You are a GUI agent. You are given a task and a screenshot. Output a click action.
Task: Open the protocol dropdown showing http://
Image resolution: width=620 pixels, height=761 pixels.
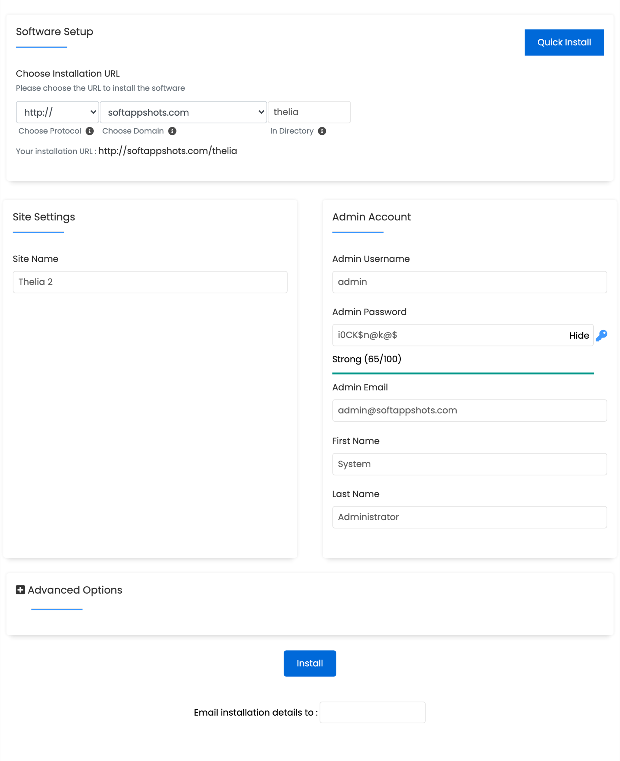click(57, 112)
